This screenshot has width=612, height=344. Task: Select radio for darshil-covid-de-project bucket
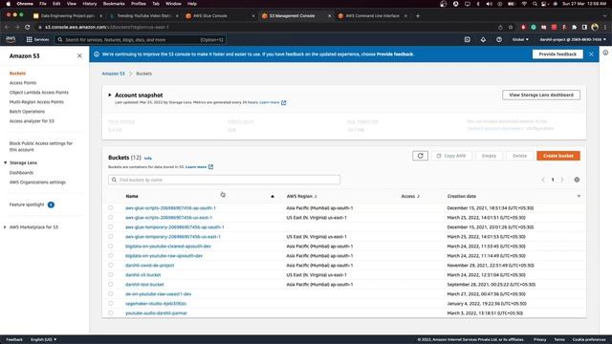click(x=111, y=266)
